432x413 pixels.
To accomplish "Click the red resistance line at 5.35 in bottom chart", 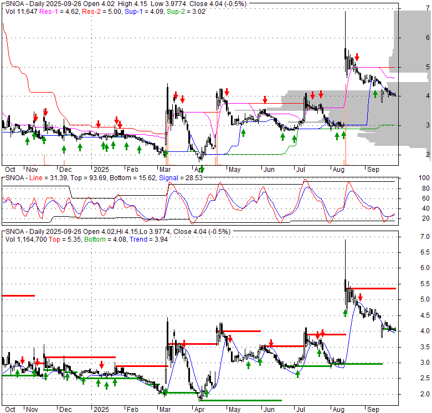I will 371,289.
